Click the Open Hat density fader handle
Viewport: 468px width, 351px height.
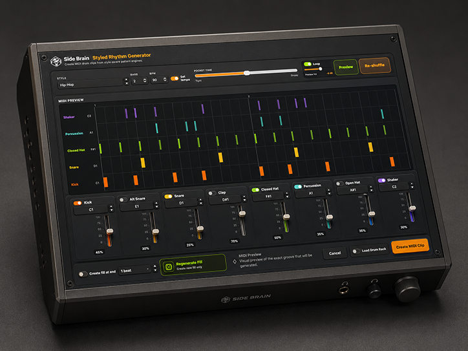[x=372, y=214]
